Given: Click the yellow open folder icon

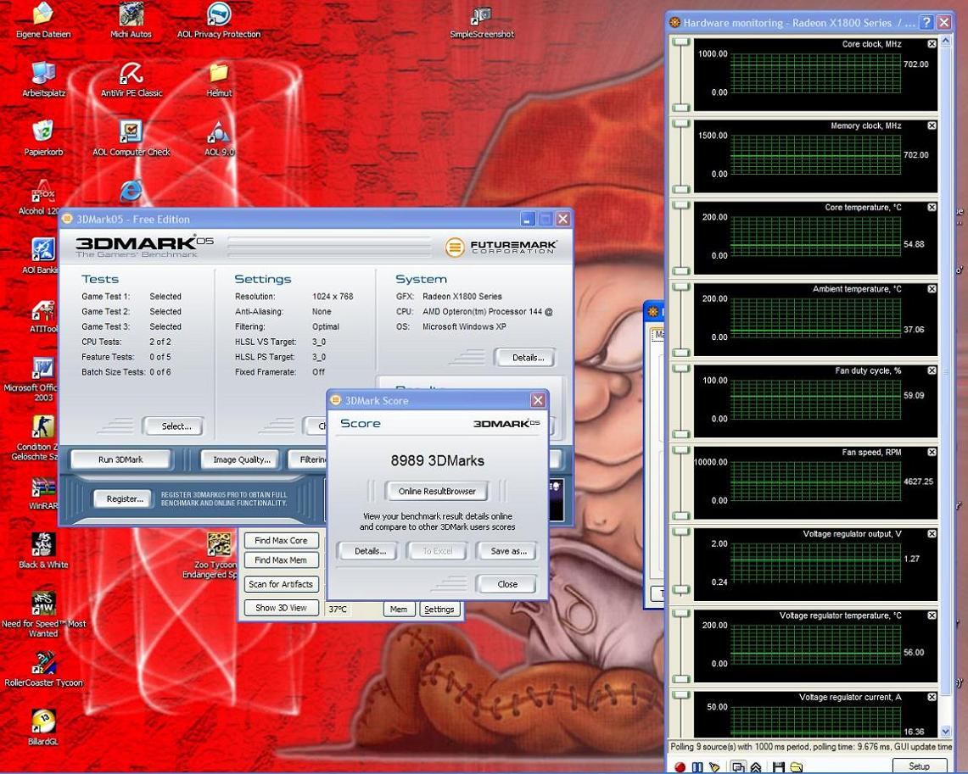Looking at the screenshot, I should click(797, 766).
